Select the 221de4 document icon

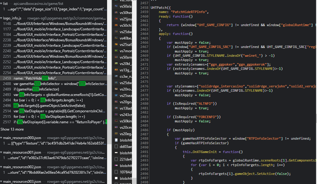coord(116,159)
